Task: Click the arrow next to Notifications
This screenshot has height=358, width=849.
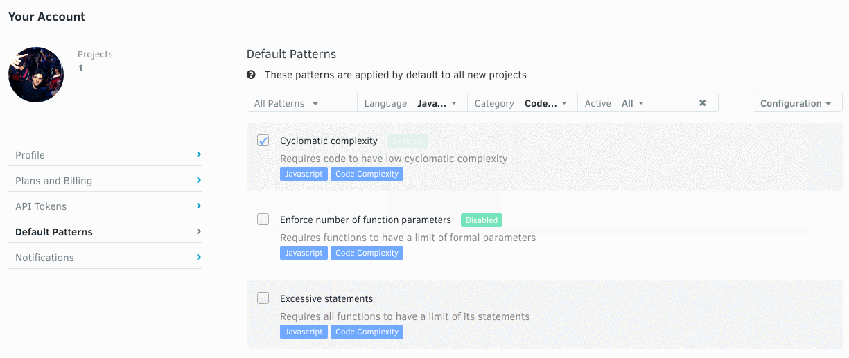Action: (198, 257)
